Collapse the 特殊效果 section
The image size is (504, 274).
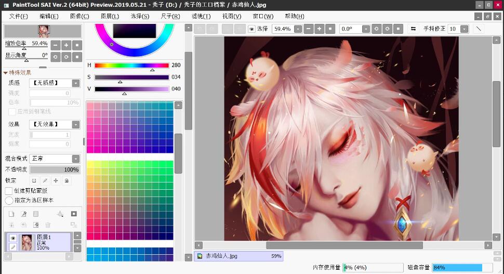tap(6, 73)
